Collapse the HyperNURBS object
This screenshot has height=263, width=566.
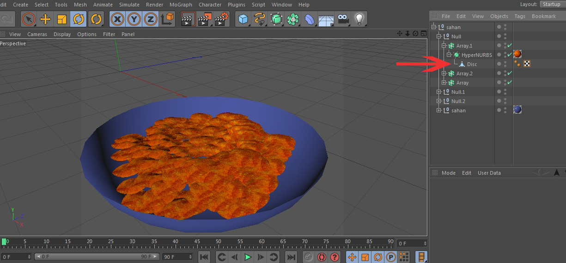point(449,55)
